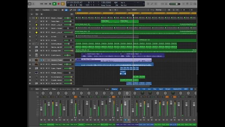
Task: Expand the track 1 stack disclosure arrow
Action: (33, 18)
